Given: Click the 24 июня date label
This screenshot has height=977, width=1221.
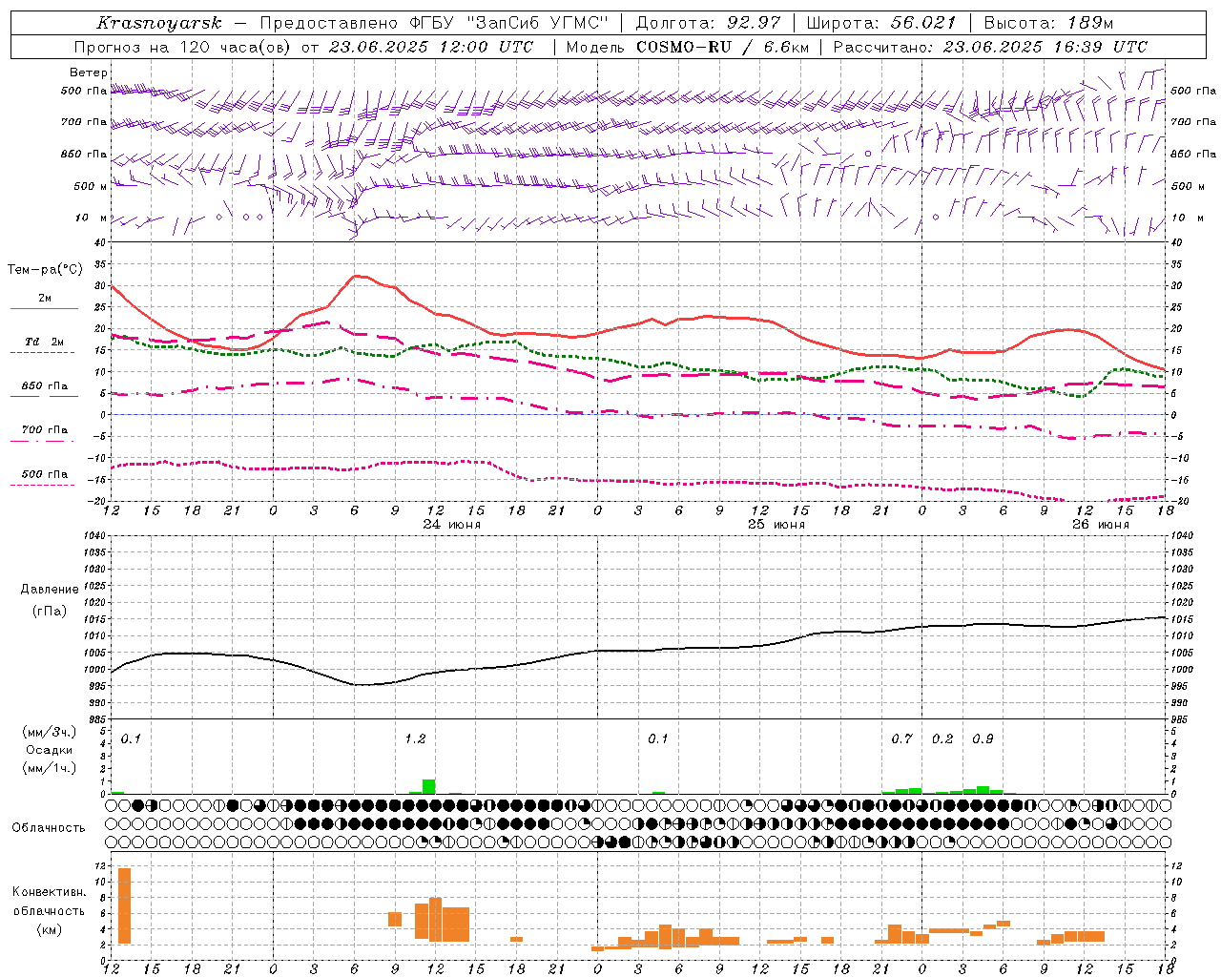Looking at the screenshot, I should [452, 524].
